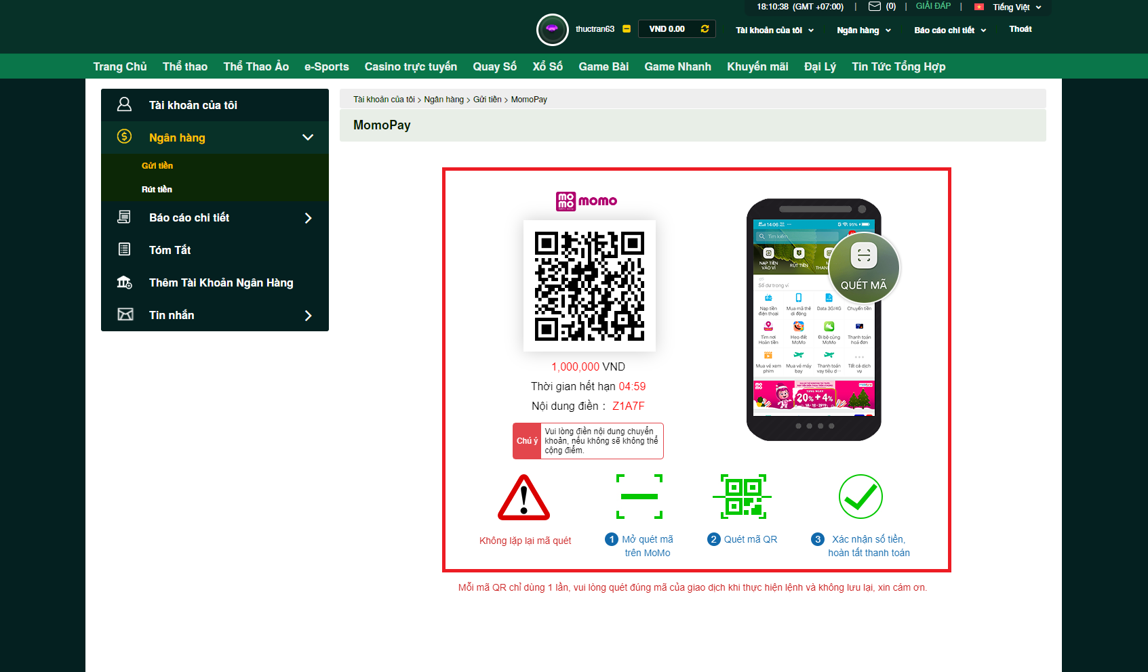Open the Ngân hàng dropdown in top bar

point(863,30)
